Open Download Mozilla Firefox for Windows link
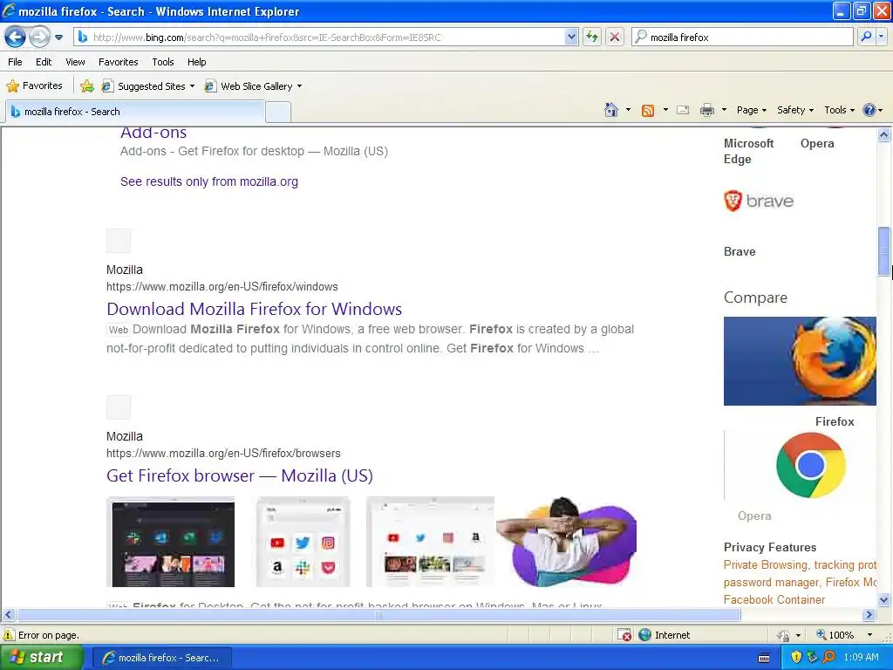893x670 pixels. (x=254, y=309)
